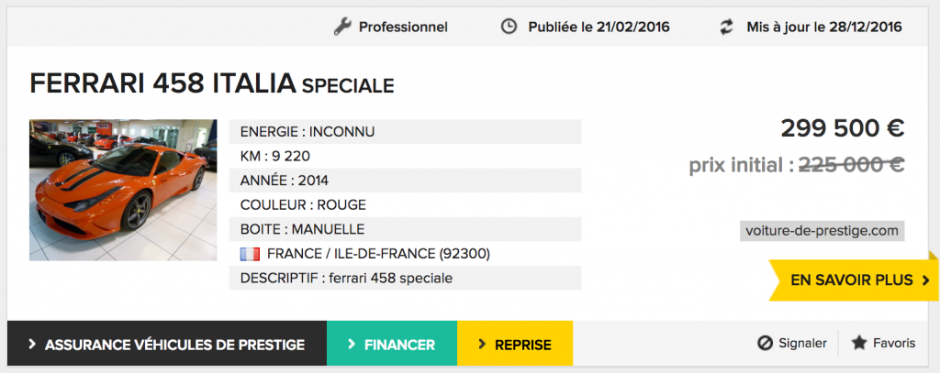Click the chevron before Assurance Véhicules

pos(33,345)
